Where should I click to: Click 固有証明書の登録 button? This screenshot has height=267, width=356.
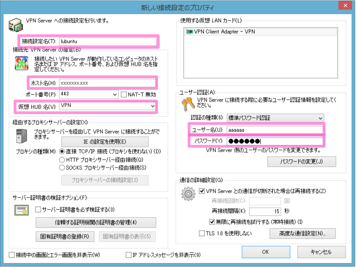click(65, 237)
